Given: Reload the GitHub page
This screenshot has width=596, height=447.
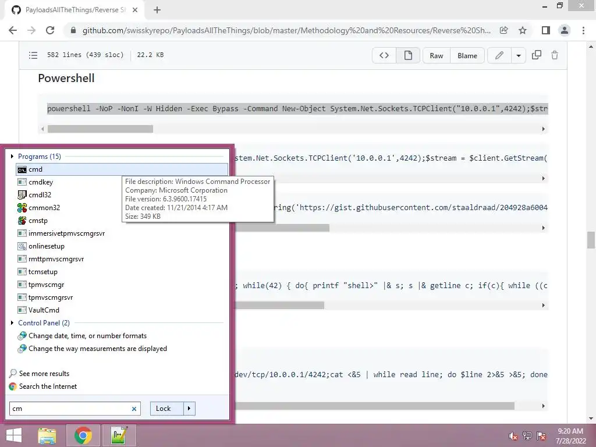Looking at the screenshot, I should (50, 30).
